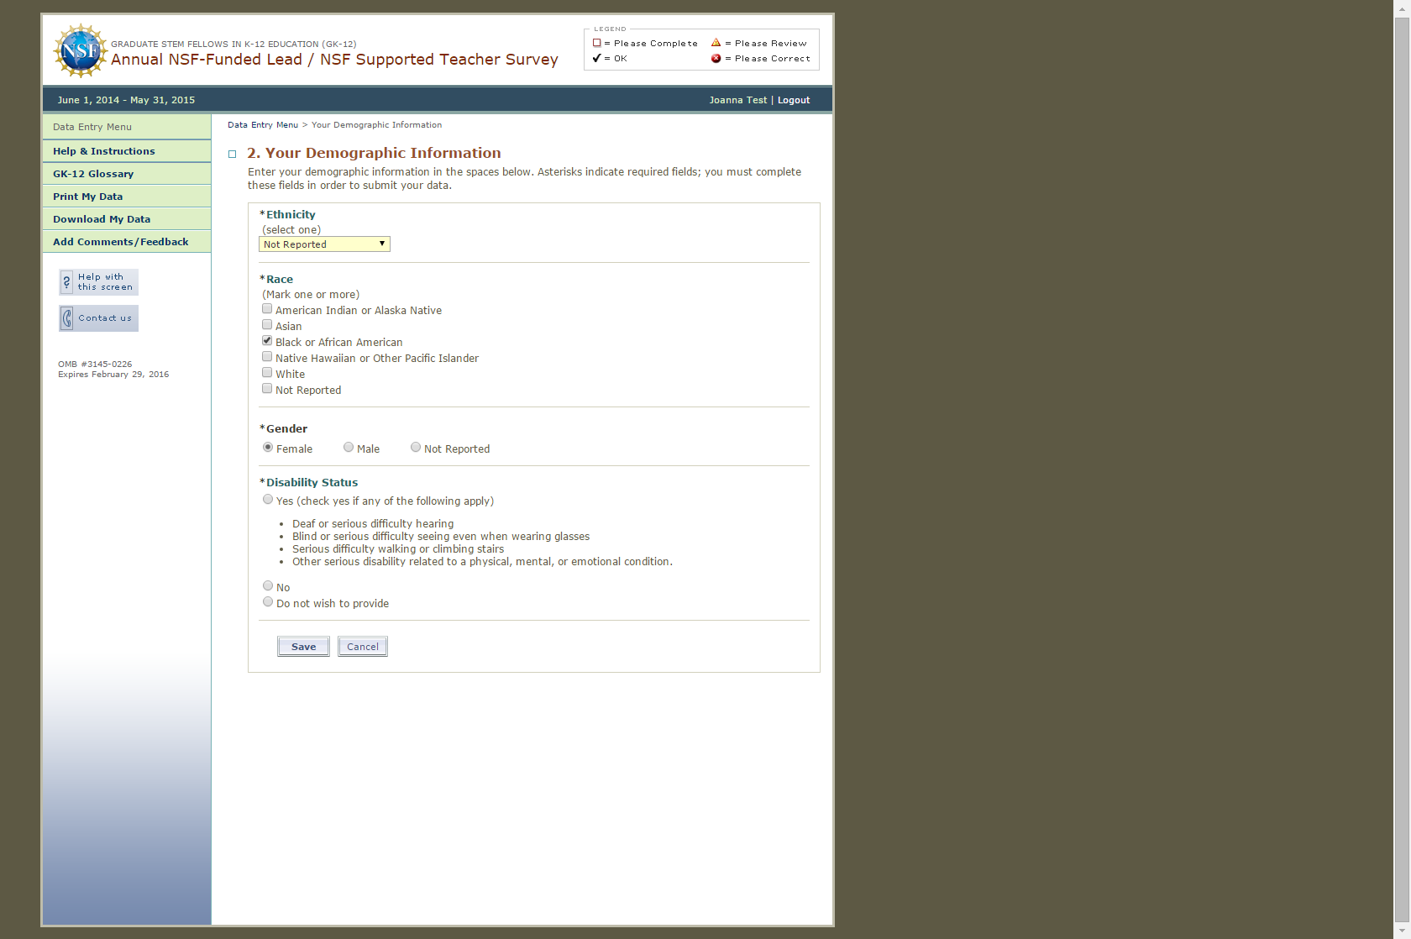Click the NSF logo
The height and width of the screenshot is (939, 1411).
pos(81,51)
